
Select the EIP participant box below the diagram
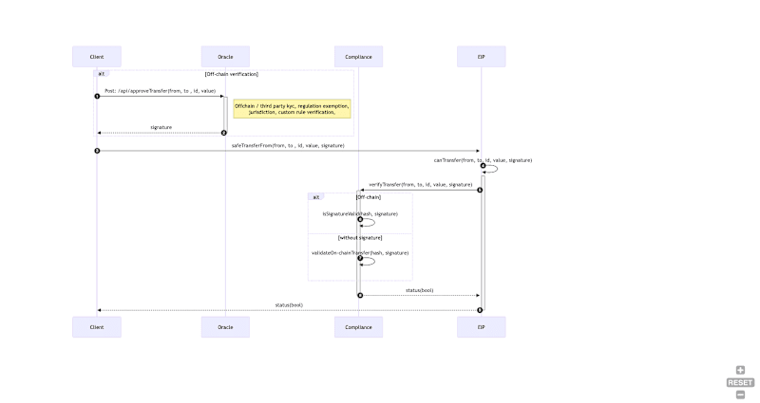[482, 327]
